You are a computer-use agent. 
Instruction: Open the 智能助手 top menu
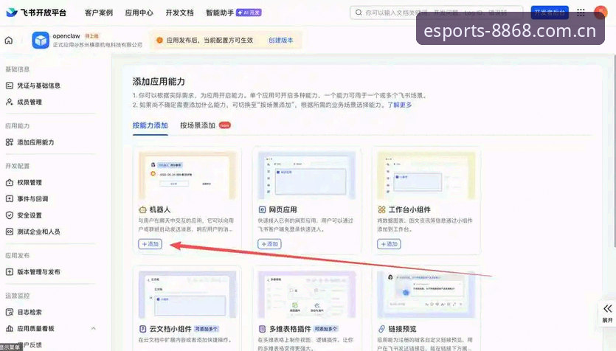[x=220, y=13]
